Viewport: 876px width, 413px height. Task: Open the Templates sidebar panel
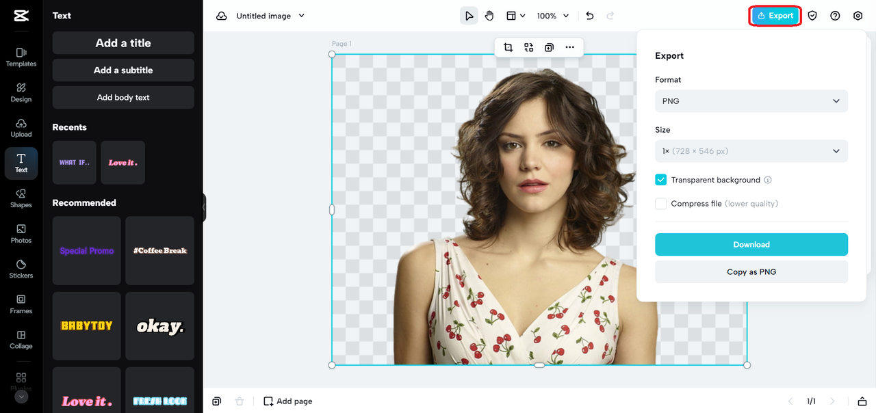pyautogui.click(x=21, y=57)
